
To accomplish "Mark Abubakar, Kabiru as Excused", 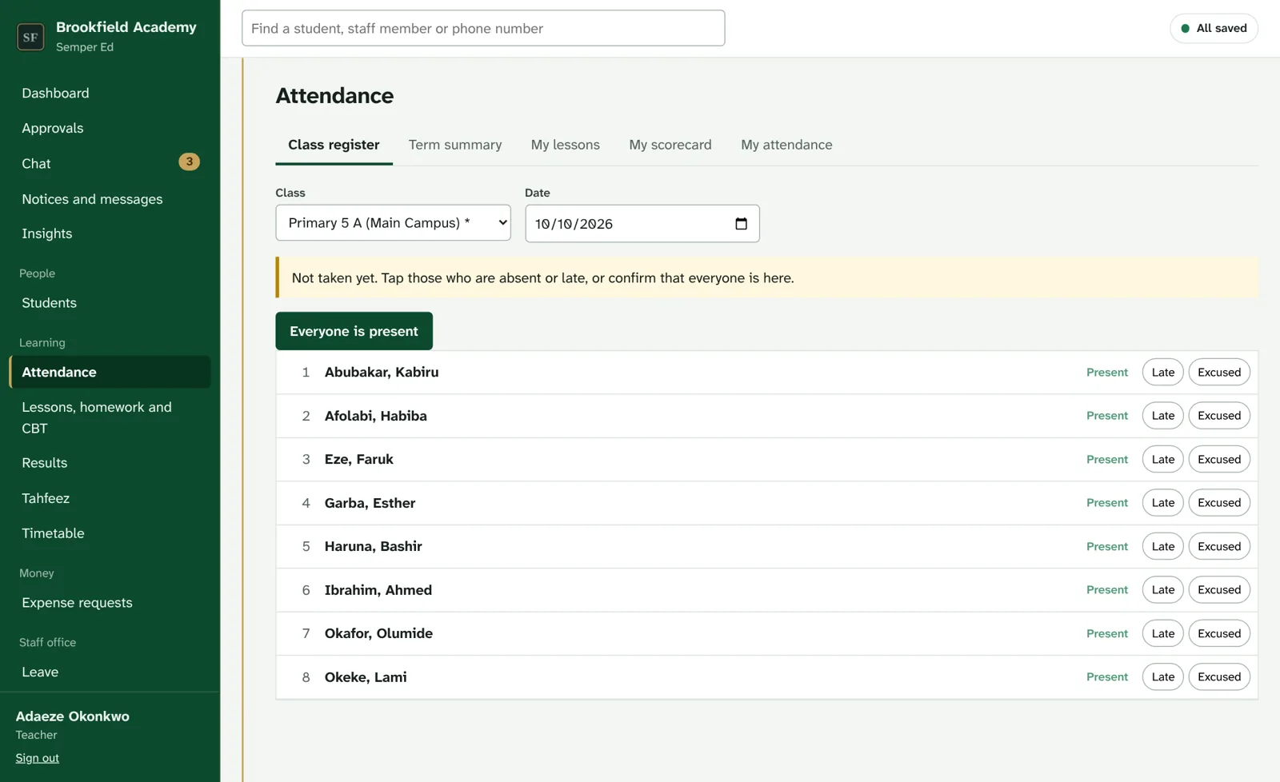I will pyautogui.click(x=1219, y=373).
